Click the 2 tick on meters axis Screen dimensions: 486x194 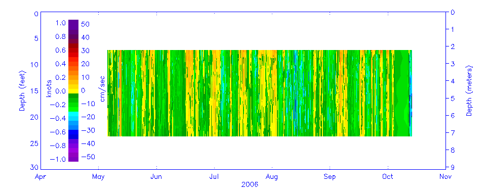(453, 46)
